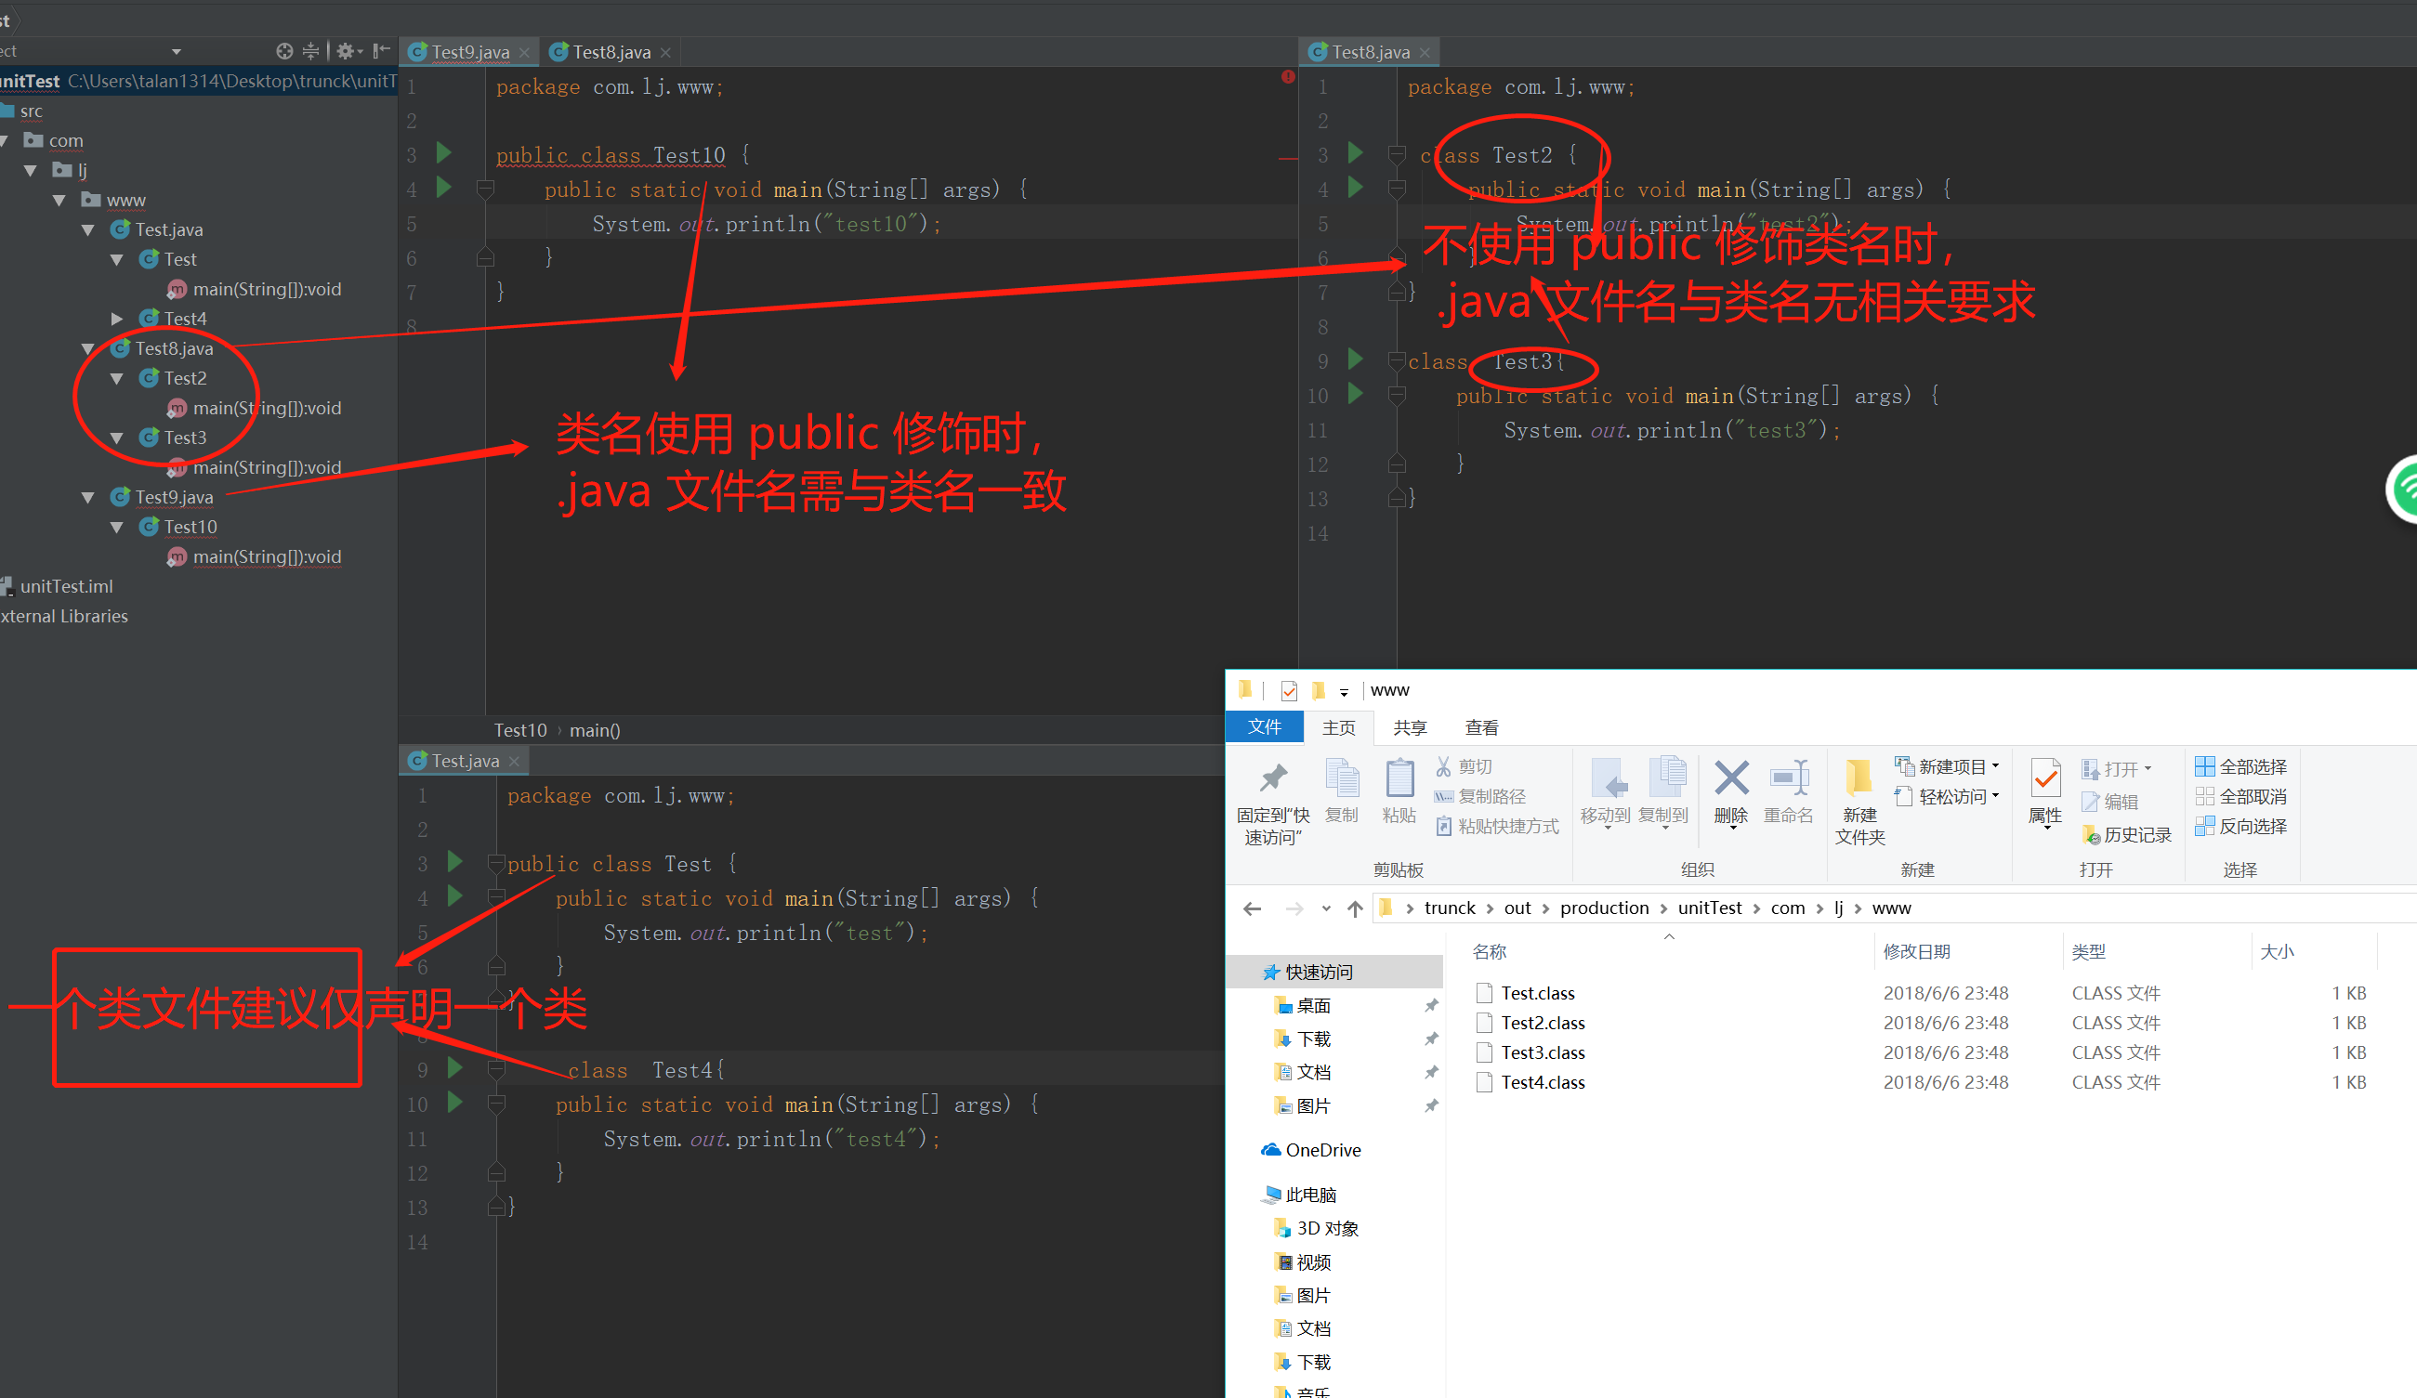This screenshot has width=2417, height=1398.
Task: Run Test10 class using gutter arrow on line 3
Action: (444, 152)
